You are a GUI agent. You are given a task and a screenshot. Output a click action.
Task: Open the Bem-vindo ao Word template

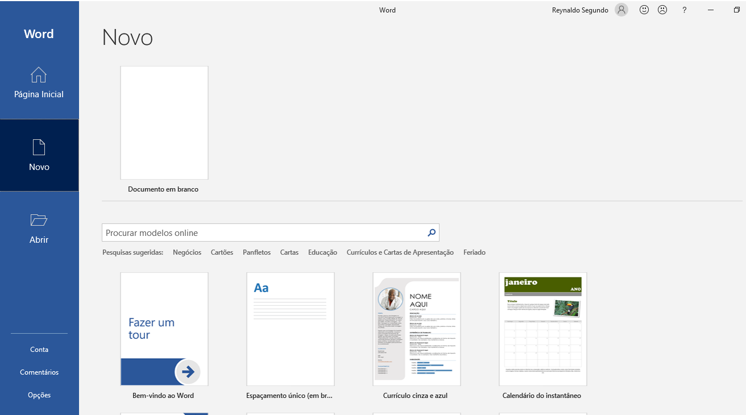(164, 329)
